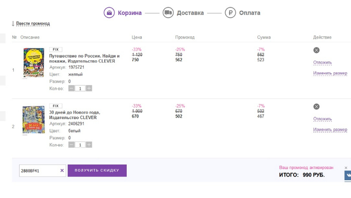Increase quantity of Путешествие по России
Image resolution: width=351 pixels, height=198 pixels.
click(x=89, y=89)
